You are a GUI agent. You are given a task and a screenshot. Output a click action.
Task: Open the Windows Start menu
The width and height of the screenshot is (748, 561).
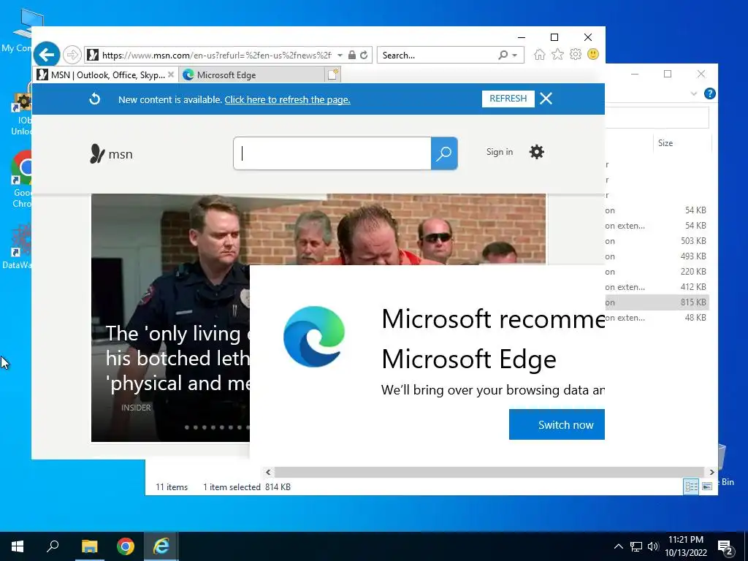pos(18,546)
